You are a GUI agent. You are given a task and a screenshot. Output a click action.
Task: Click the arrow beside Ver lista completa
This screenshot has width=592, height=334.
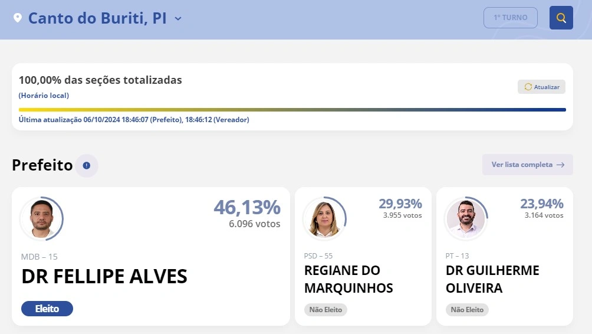(x=561, y=165)
